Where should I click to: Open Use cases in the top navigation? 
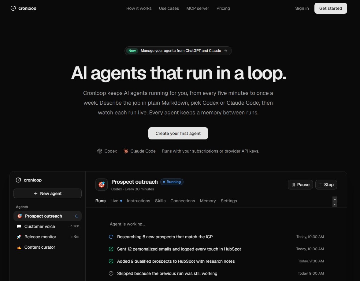(x=169, y=8)
